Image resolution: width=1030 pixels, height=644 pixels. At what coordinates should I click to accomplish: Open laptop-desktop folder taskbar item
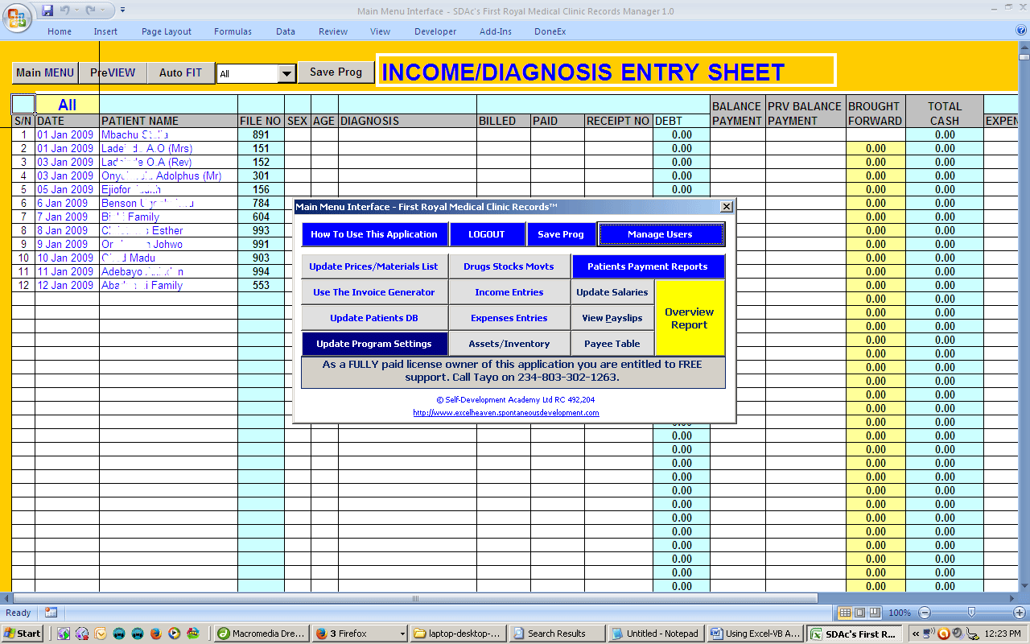tap(457, 634)
